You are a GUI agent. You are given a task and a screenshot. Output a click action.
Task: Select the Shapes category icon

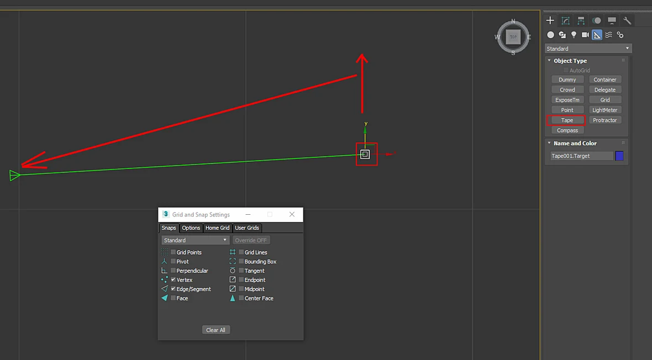coord(562,35)
